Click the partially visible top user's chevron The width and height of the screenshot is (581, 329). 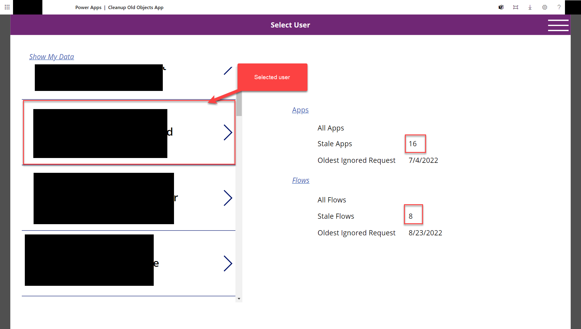(x=228, y=71)
